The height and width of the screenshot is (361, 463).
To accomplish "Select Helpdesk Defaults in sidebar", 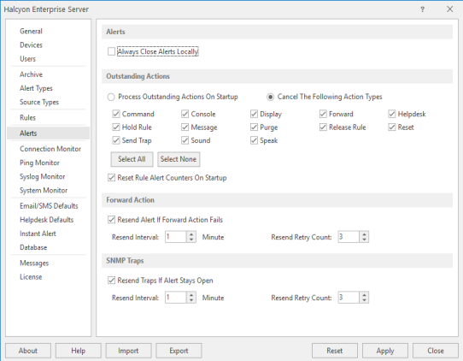I will pyautogui.click(x=47, y=220).
